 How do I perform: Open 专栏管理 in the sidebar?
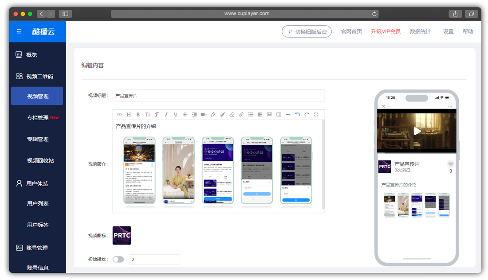(x=38, y=118)
